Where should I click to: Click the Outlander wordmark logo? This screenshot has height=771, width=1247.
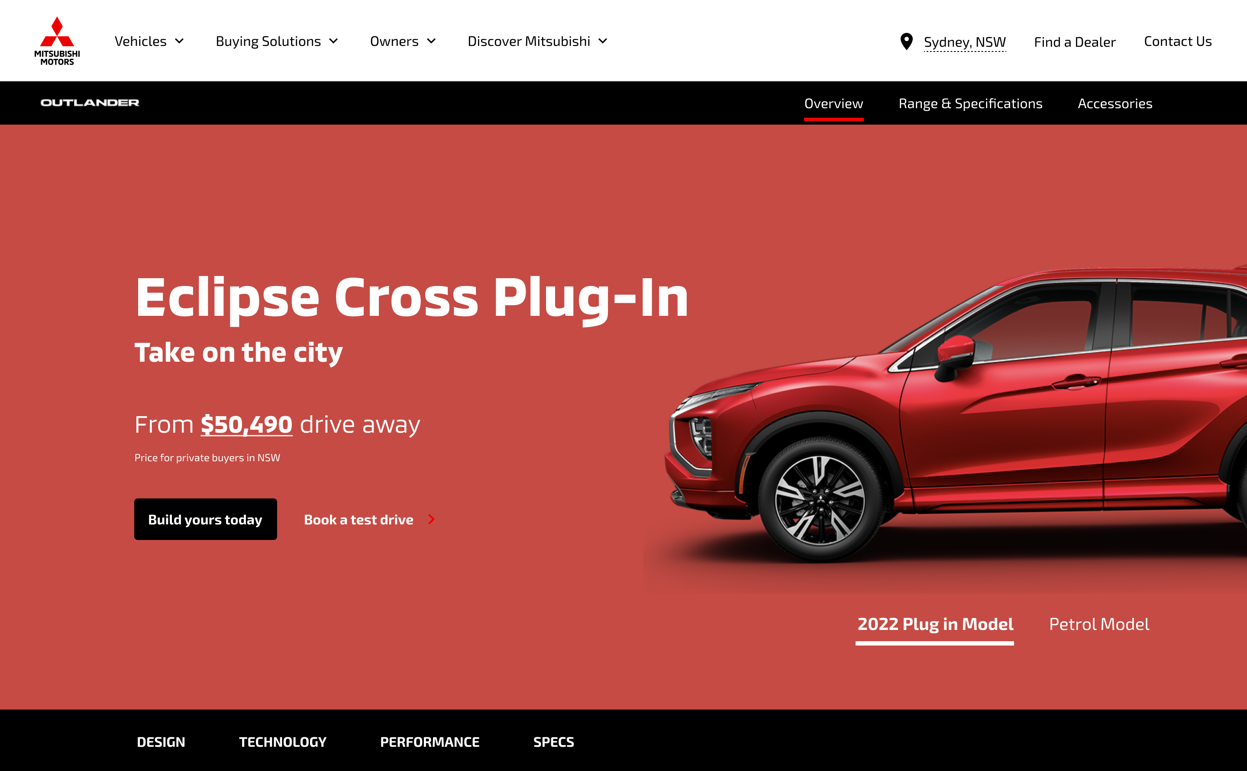tap(90, 103)
